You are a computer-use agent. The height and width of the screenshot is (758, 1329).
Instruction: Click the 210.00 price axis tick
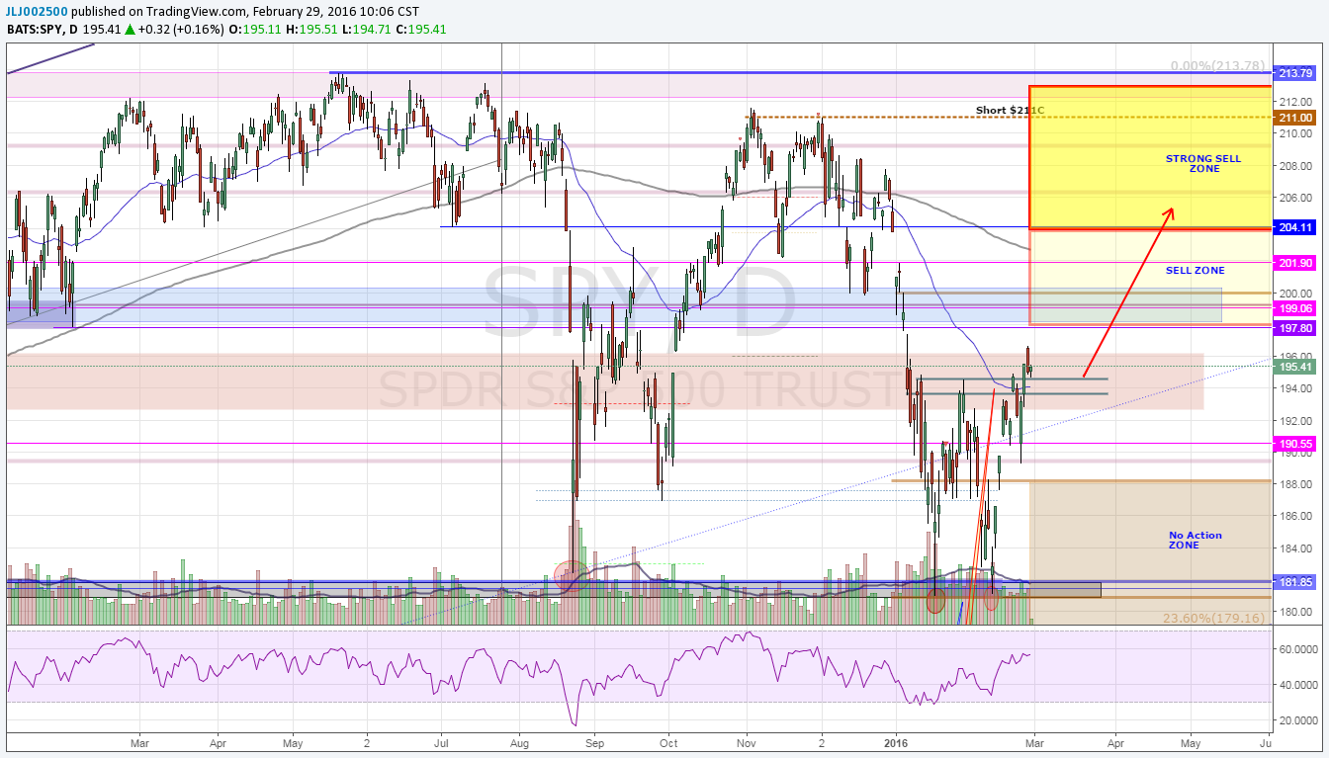pos(1295,133)
